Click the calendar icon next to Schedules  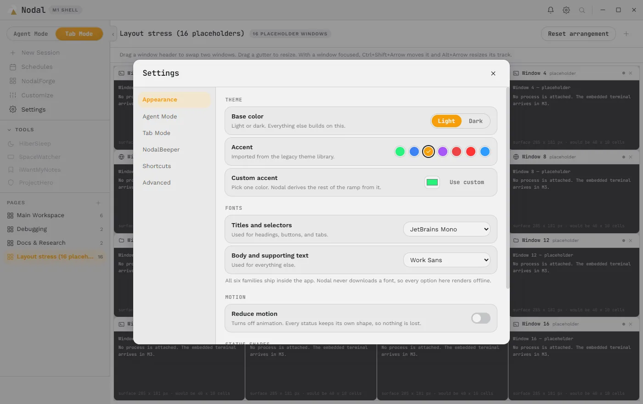[x=13, y=67]
